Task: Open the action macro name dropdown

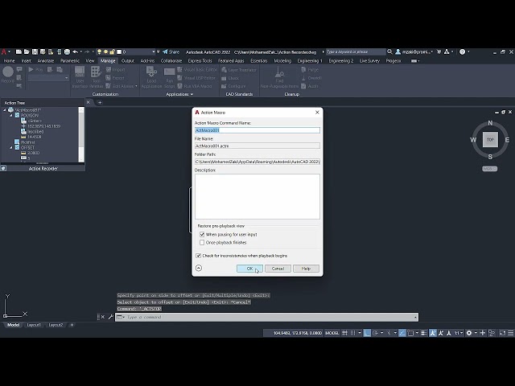Action: pos(67,78)
